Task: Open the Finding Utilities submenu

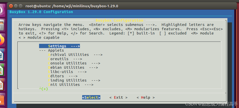Action: [x=74, y=80]
